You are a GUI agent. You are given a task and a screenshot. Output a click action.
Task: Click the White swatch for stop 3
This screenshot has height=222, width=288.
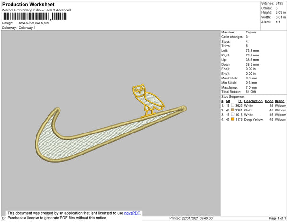click(233, 114)
